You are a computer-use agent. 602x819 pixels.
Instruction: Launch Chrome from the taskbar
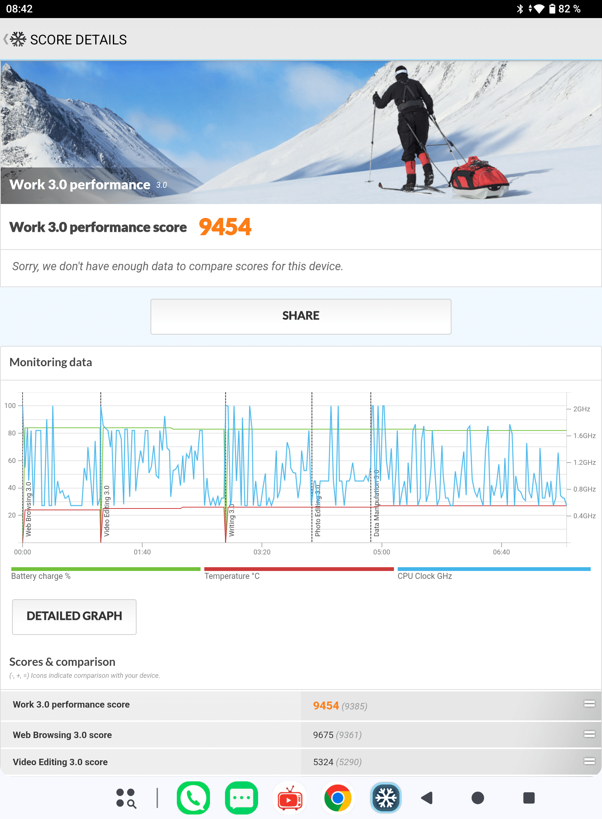(x=338, y=798)
